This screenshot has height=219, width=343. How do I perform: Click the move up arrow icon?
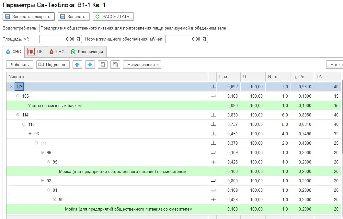(77, 65)
